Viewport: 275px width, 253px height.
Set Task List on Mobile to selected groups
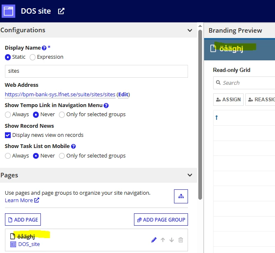[62, 156]
